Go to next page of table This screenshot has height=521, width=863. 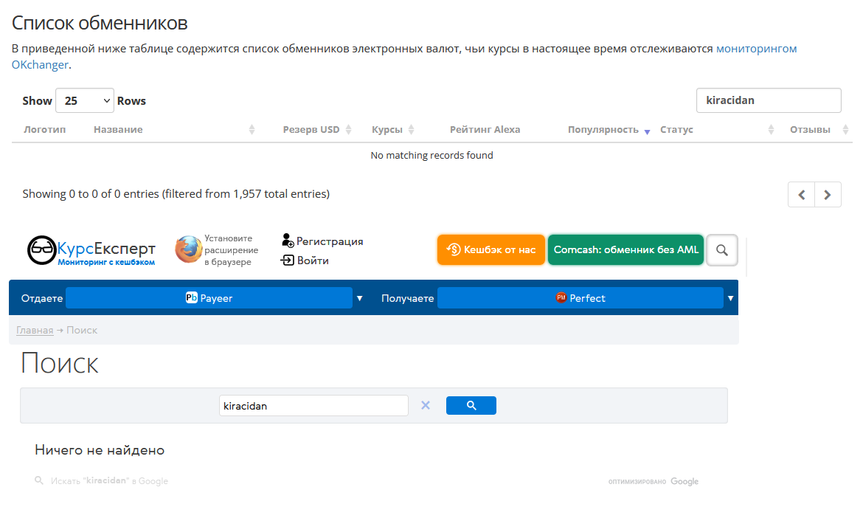tap(827, 194)
